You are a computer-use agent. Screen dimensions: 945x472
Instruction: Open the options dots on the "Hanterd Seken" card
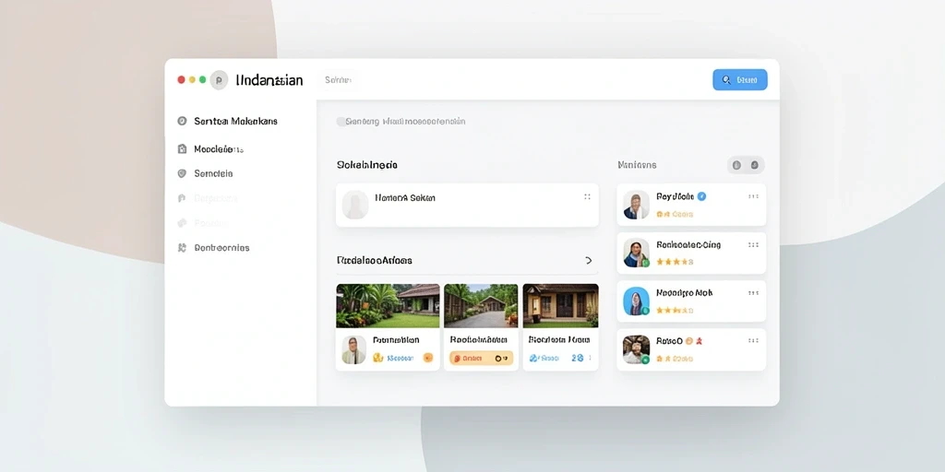tap(587, 197)
